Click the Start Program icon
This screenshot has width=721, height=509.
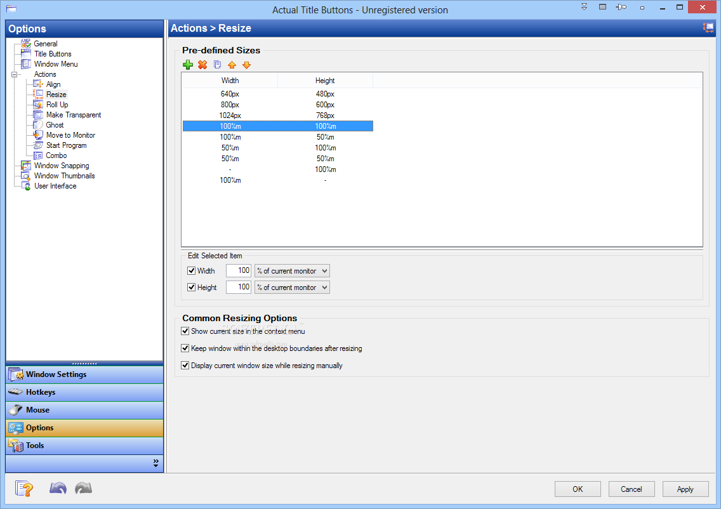point(38,145)
